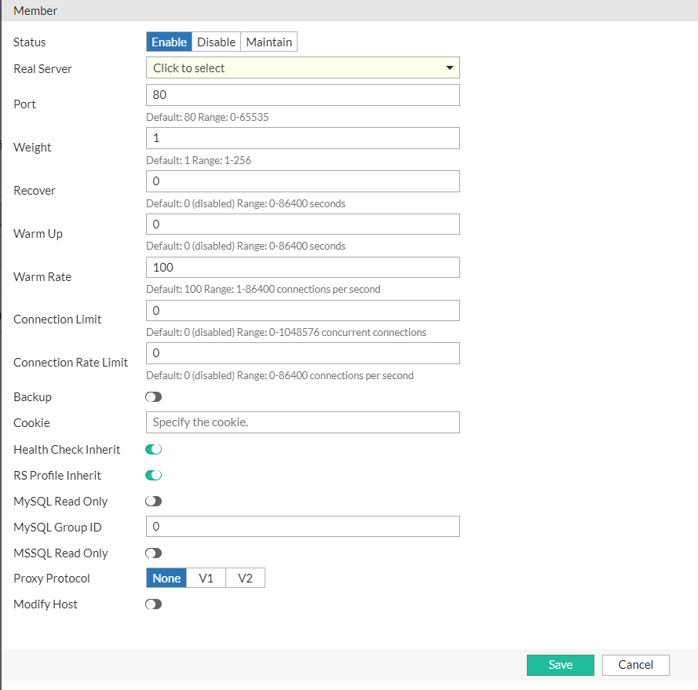Image resolution: width=698 pixels, height=690 pixels.
Task: Click the 'Real Server' label
Action: (42, 68)
